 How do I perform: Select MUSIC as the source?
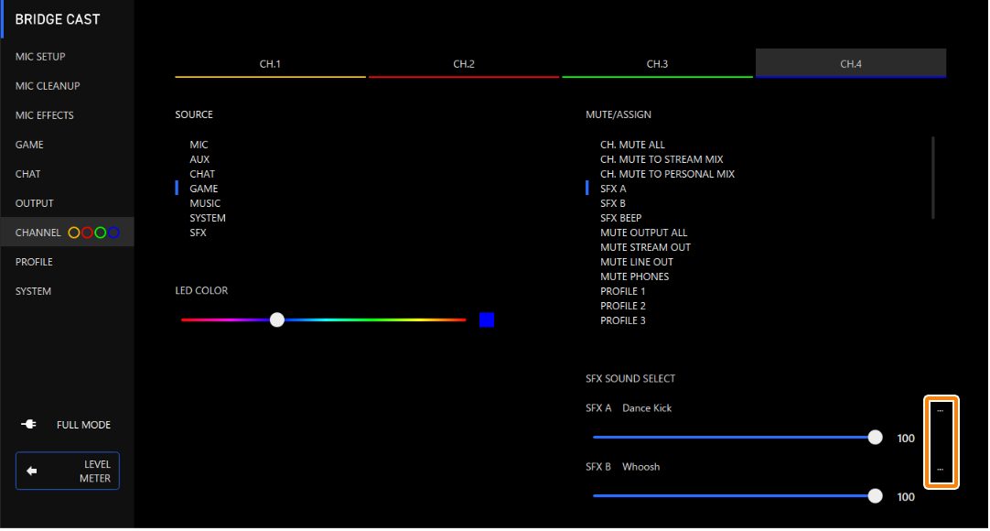point(205,204)
